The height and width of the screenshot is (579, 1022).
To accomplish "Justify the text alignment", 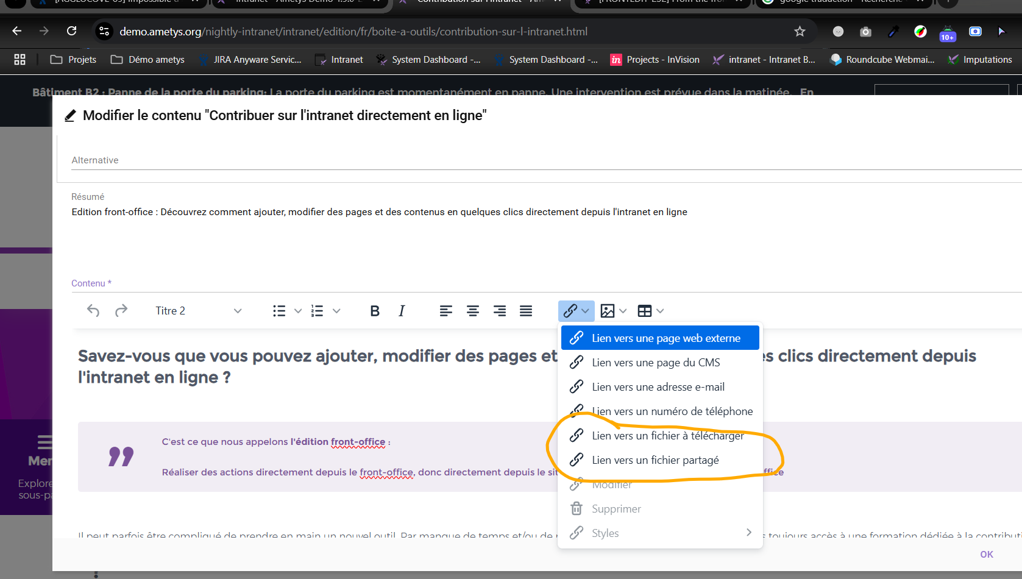I will (526, 311).
